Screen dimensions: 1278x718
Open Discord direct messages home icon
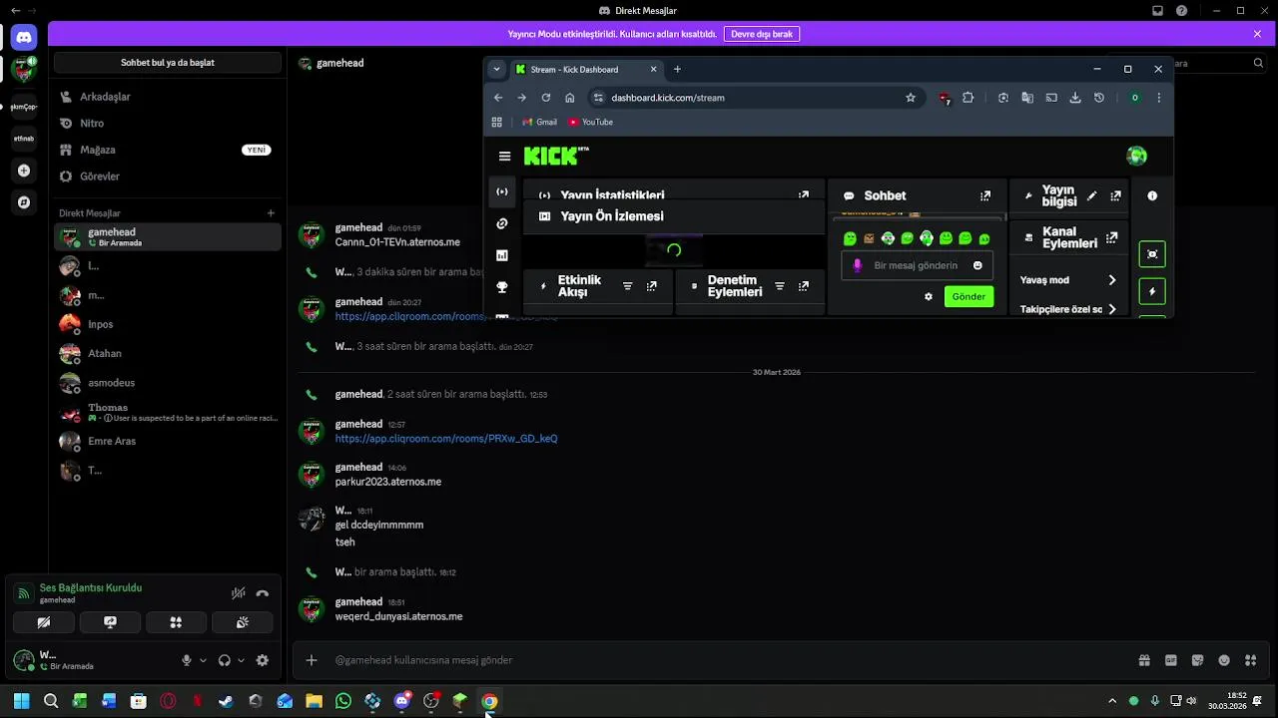(x=24, y=37)
